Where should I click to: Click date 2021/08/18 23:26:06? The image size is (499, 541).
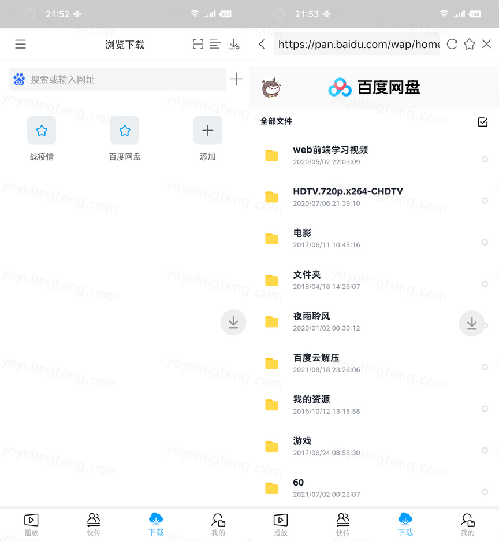326,370
